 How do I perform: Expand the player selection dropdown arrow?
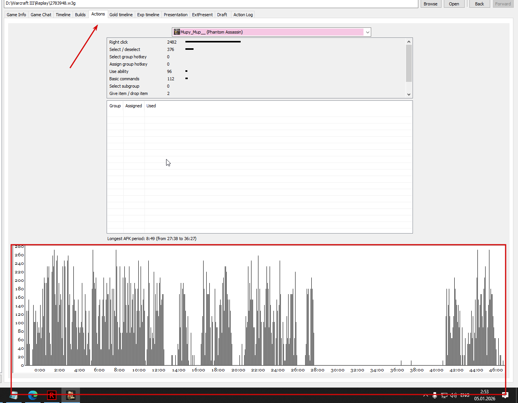[x=367, y=32]
